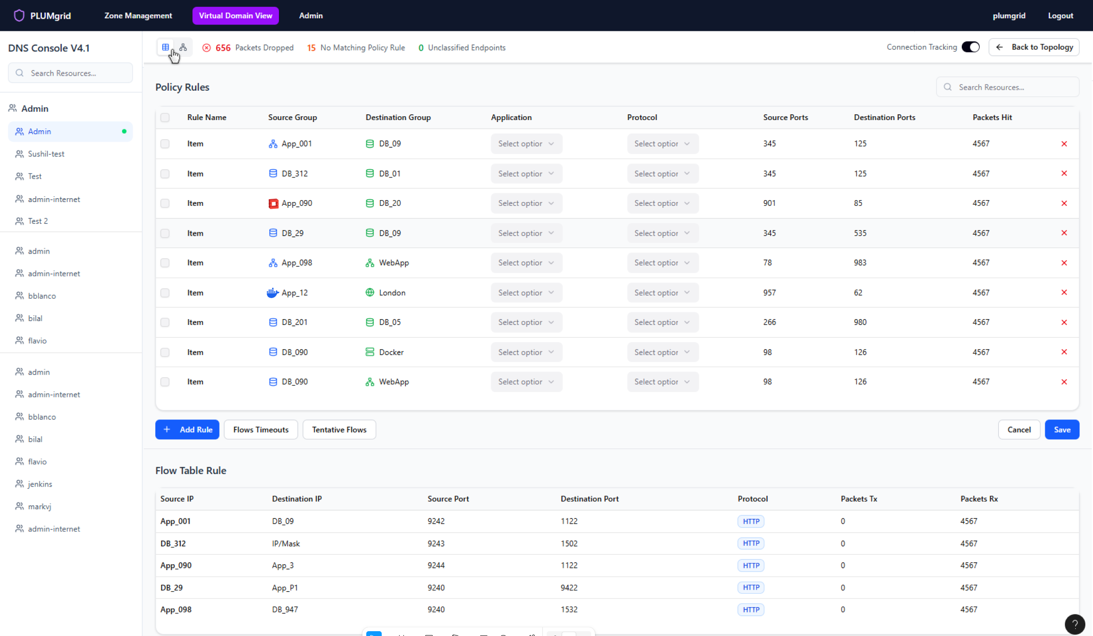Click the help question mark icon
Image resolution: width=1093 pixels, height=636 pixels.
(1075, 624)
